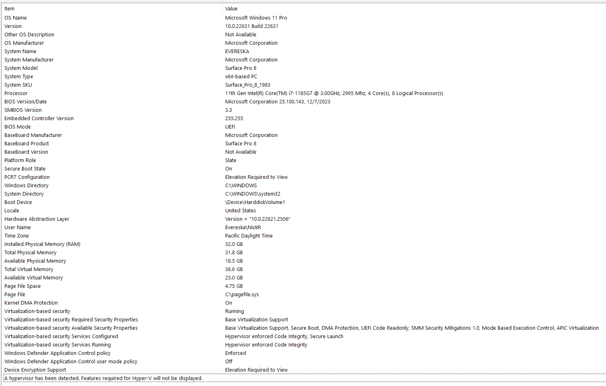606x386 pixels.
Task: Click the Item column header
Action: pos(112,8)
